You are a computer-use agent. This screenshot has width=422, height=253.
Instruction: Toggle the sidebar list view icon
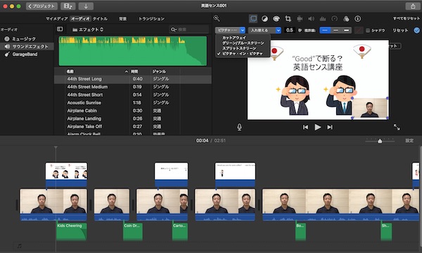(60, 29)
